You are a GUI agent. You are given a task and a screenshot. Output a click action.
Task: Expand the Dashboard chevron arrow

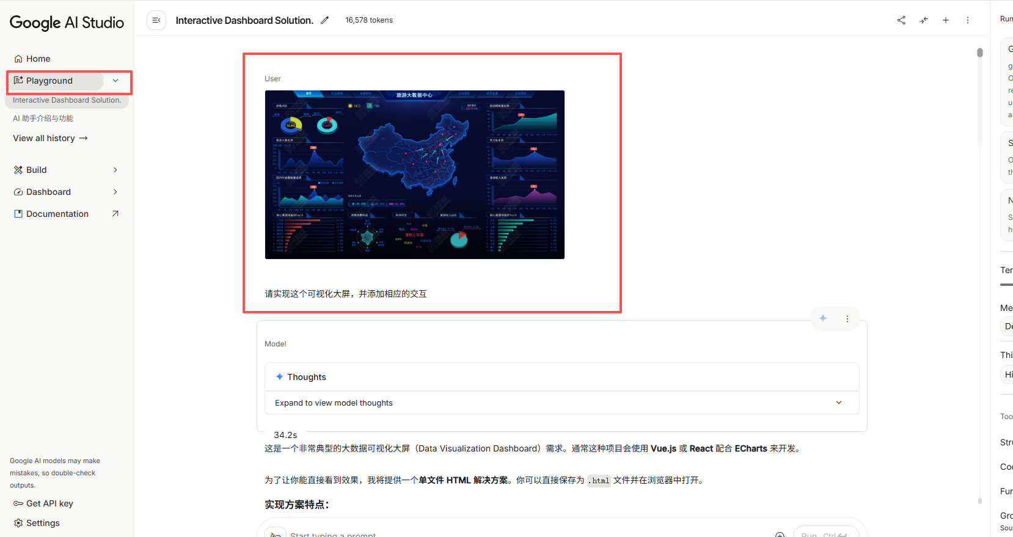115,192
